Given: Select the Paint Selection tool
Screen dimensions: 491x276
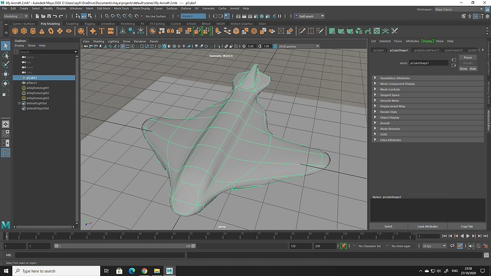Looking at the screenshot, I should (x=6, y=65).
